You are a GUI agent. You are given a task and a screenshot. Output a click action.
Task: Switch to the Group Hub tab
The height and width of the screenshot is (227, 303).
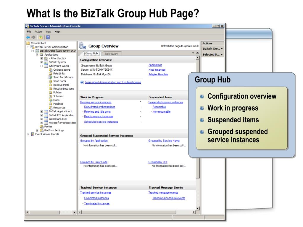(92, 53)
